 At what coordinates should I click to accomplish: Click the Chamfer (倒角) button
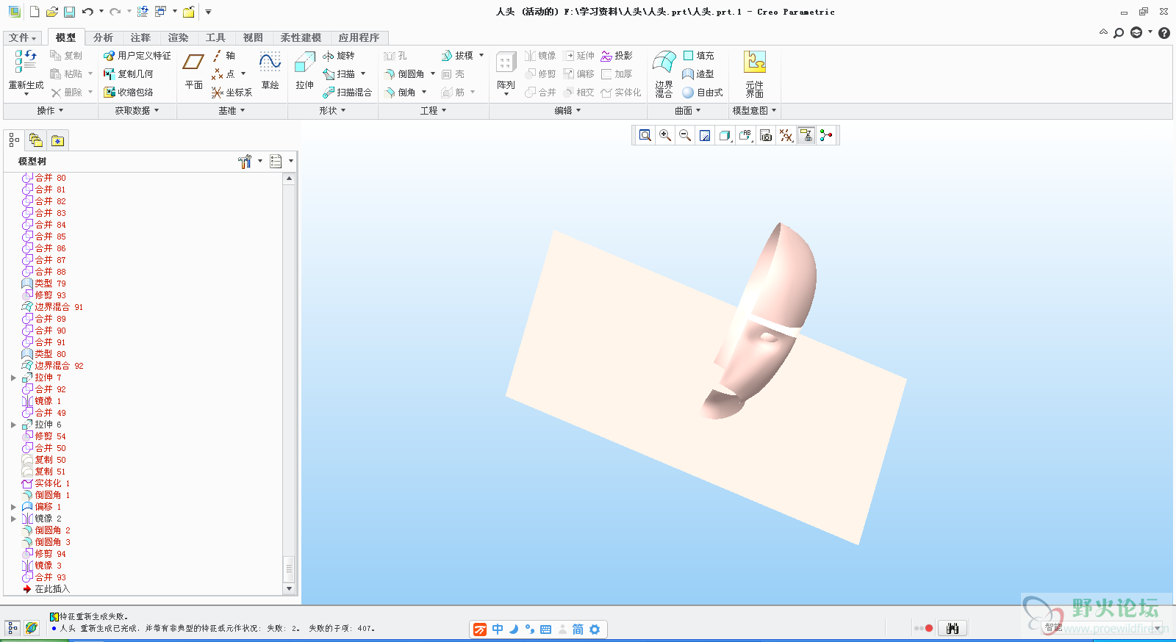(x=400, y=93)
